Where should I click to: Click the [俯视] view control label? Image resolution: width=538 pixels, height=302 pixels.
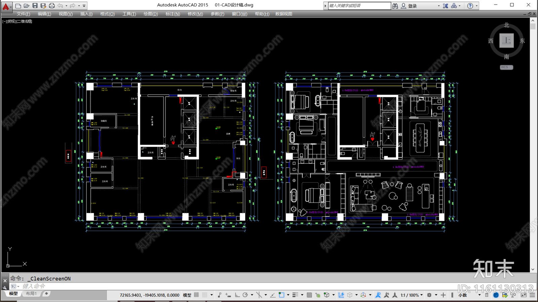[x=11, y=21]
